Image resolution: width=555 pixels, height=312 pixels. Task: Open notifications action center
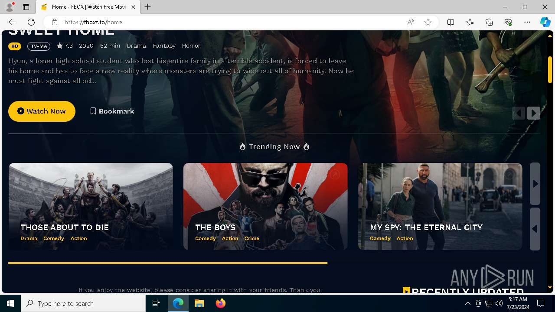(x=541, y=303)
